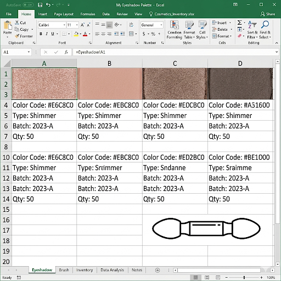The width and height of the screenshot is (281, 281).
Task: Click the Undo arrow icon
Action: pyautogui.click(x=48, y=5)
